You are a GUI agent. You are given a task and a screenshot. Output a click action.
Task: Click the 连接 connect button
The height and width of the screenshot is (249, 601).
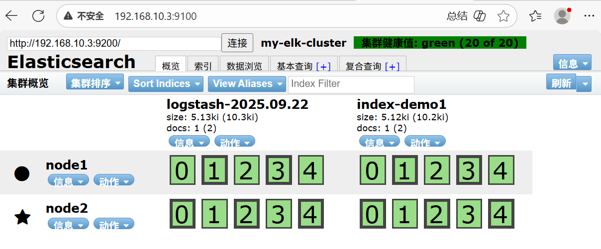(x=237, y=43)
